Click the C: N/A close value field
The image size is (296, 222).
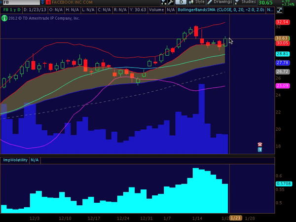104,10
